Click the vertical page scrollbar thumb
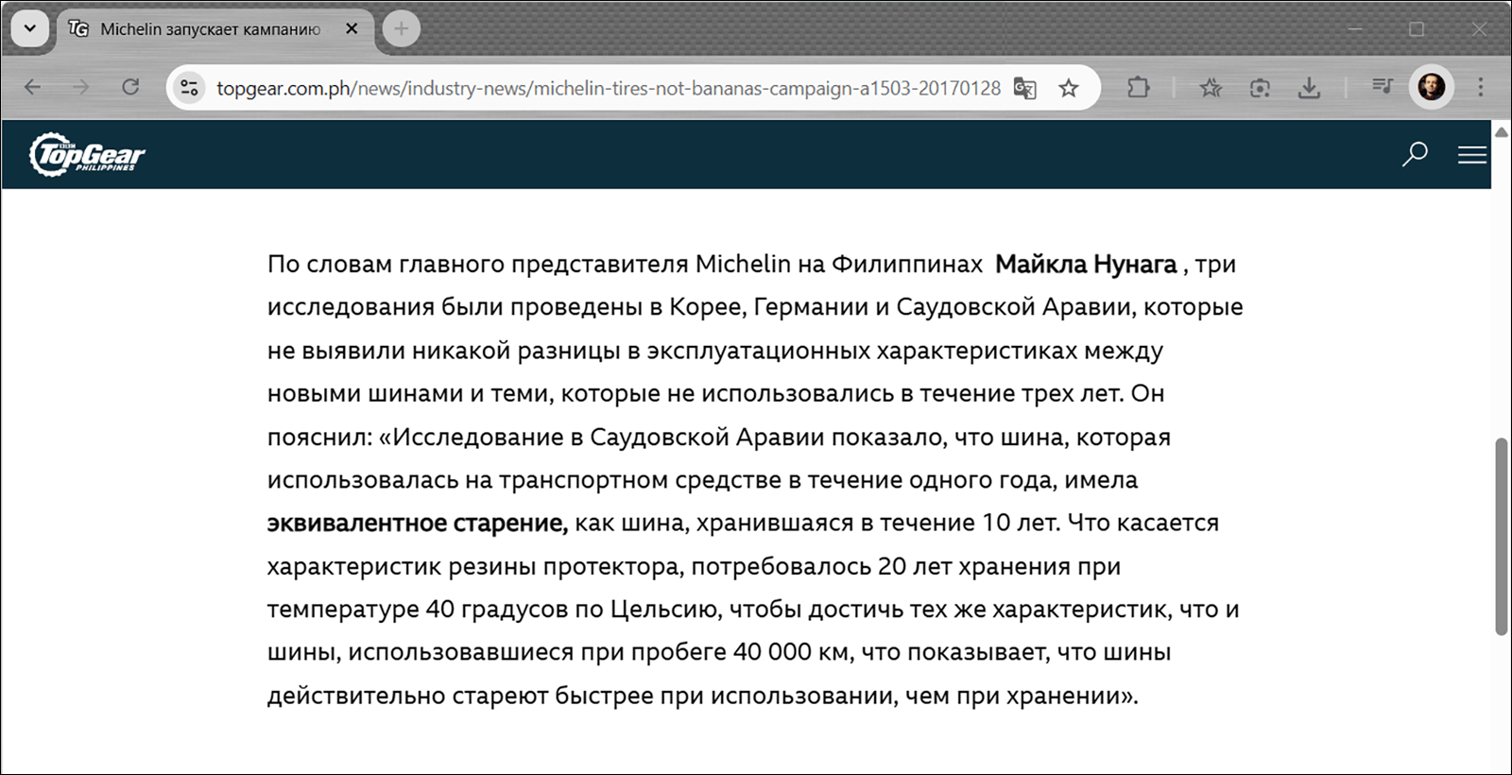The image size is (1512, 775). (x=1501, y=536)
